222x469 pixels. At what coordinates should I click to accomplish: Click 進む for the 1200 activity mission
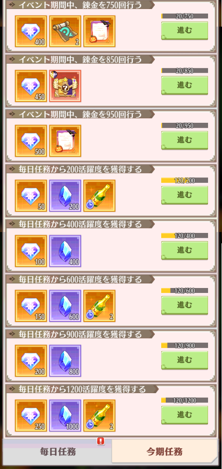tap(185, 415)
